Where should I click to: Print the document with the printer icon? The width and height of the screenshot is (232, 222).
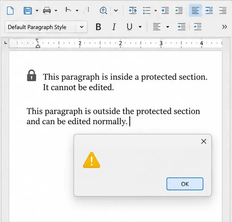(47, 11)
